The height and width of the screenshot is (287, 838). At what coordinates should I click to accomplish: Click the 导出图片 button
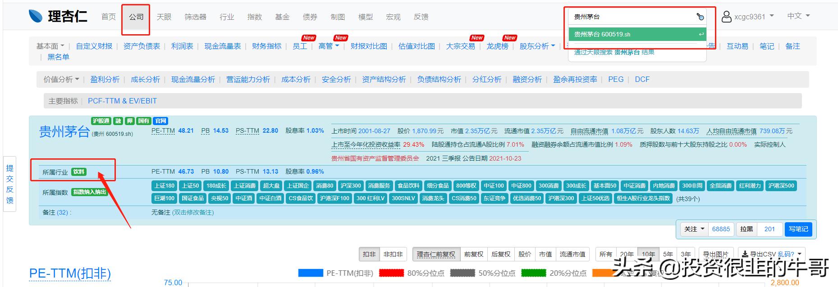coord(716,254)
